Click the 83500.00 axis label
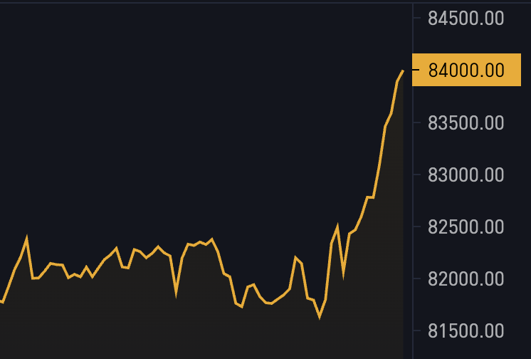The height and width of the screenshot is (359, 531). pos(466,123)
